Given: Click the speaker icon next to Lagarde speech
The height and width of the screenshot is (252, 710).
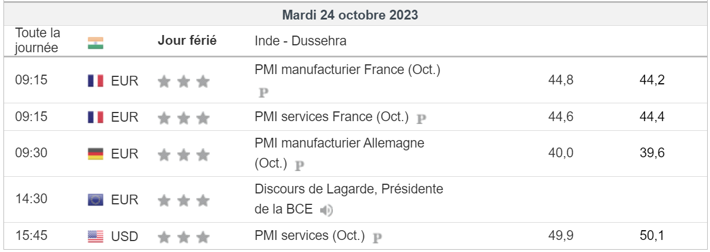Looking at the screenshot, I should (x=326, y=211).
